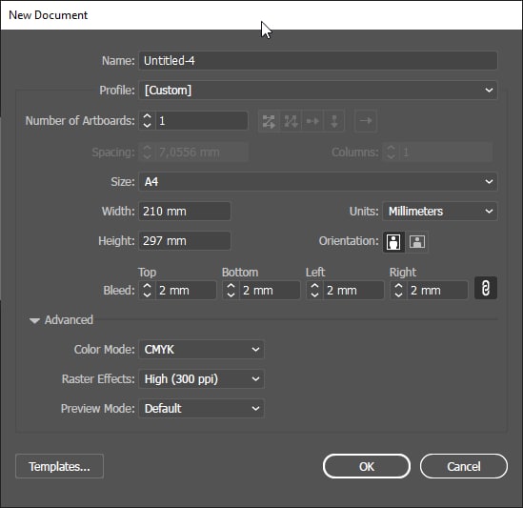Open the Units Millimeters dropdown
This screenshot has height=508, width=523.
440,212
